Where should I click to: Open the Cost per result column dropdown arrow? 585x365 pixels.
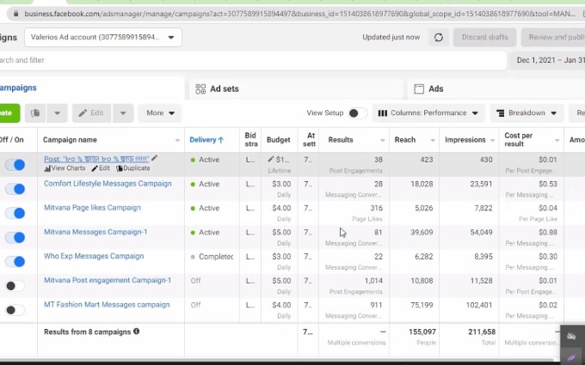tap(557, 140)
